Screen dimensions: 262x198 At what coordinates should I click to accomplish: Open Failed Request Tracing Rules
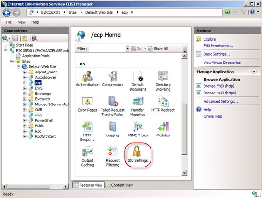[112, 106]
